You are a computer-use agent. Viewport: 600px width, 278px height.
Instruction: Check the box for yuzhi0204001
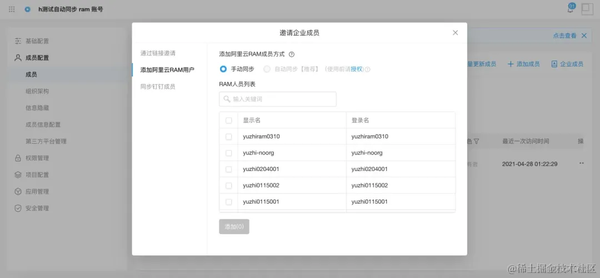tap(228, 169)
